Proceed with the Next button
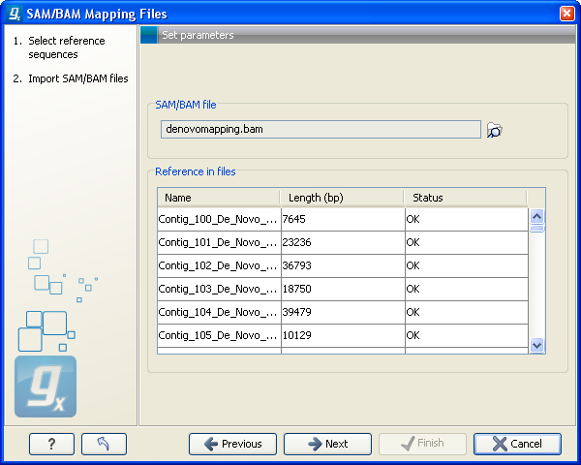This screenshot has width=581, height=465. pos(327,444)
